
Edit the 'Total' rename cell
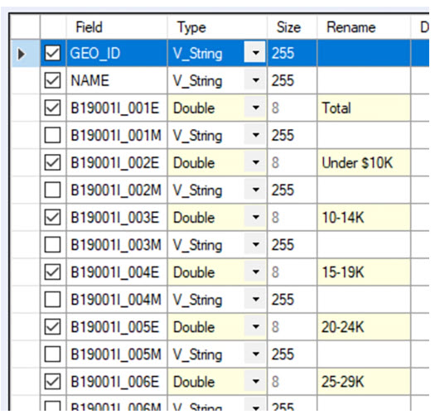pyautogui.click(x=364, y=108)
